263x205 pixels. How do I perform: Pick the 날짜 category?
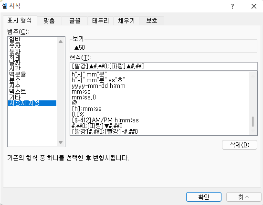[x=32, y=63]
